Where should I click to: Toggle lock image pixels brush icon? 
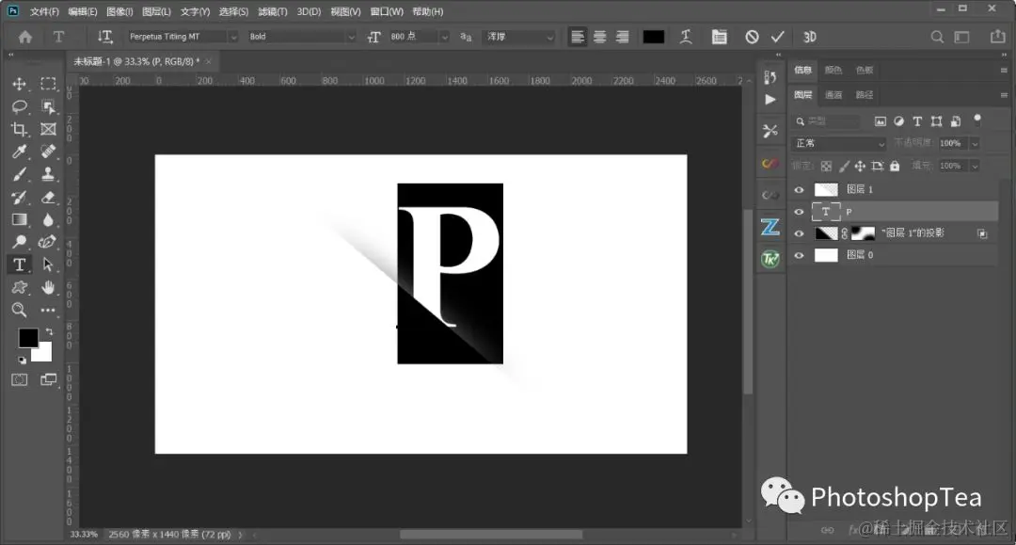(x=844, y=167)
